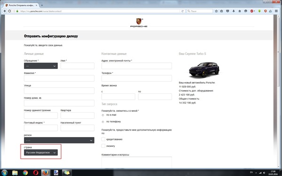282x176 pixels.
Task: Click the call time 'по' until field
Action: (x=155, y=97)
